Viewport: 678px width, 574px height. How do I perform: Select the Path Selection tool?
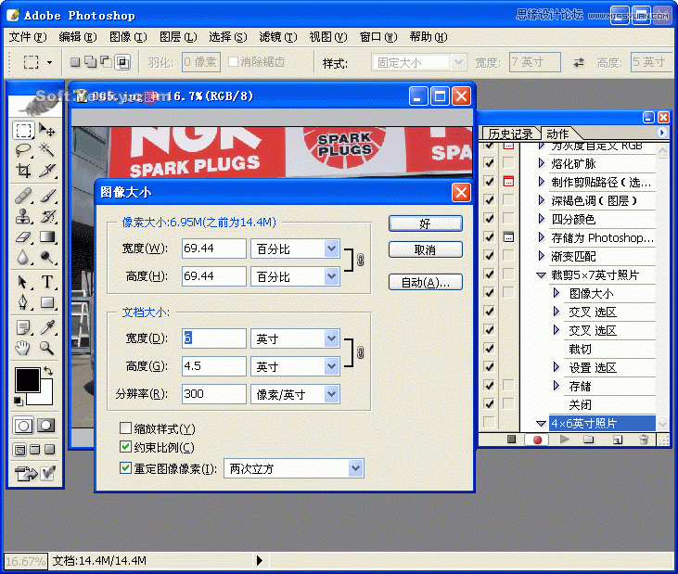pyautogui.click(x=23, y=282)
